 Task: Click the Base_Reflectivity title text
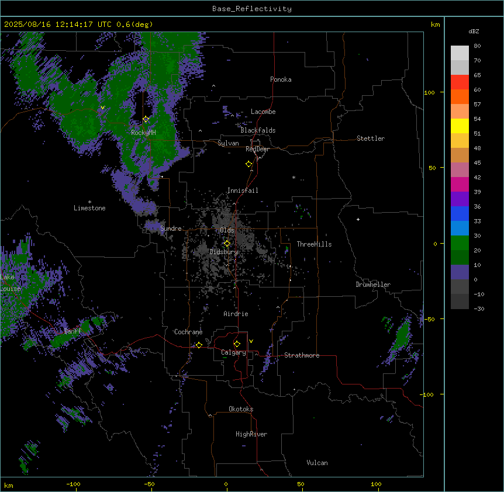(x=252, y=9)
